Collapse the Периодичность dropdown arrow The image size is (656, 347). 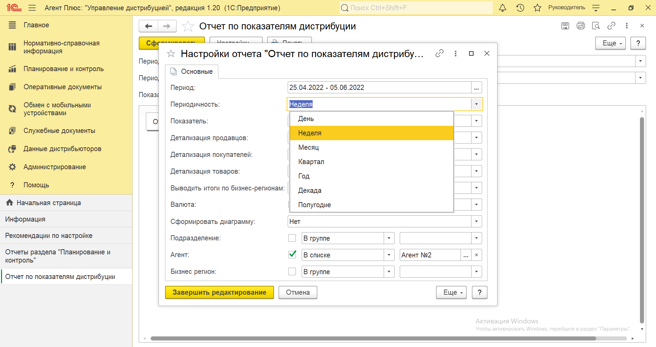(x=476, y=104)
